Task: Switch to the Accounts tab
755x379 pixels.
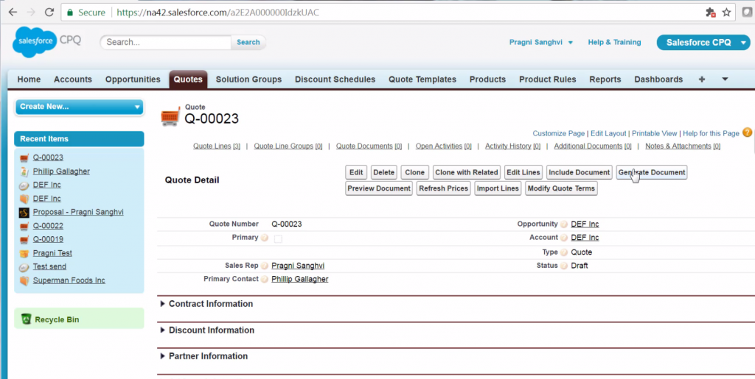Action: point(73,79)
